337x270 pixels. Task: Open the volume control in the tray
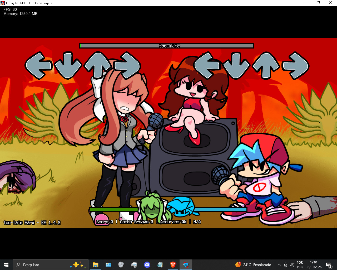click(292, 265)
